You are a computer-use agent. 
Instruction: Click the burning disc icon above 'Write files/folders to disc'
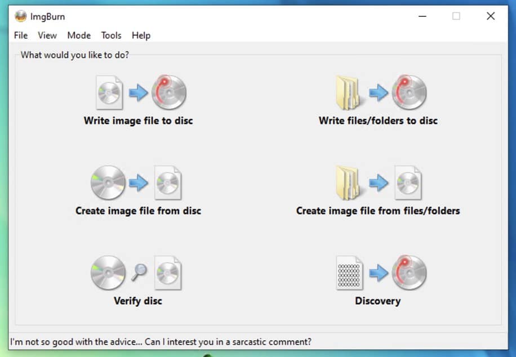click(x=410, y=92)
